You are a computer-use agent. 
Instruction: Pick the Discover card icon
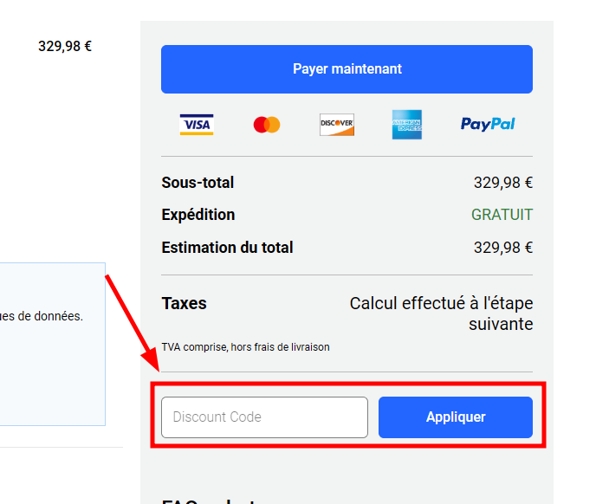pyautogui.click(x=336, y=125)
